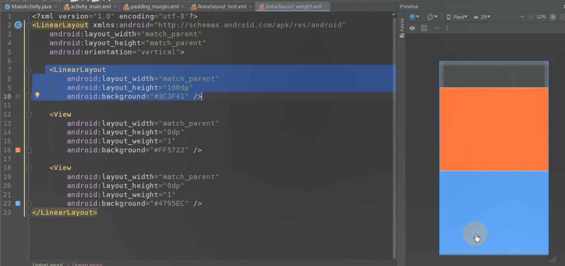Open the preview orientation dropdown

[432, 17]
